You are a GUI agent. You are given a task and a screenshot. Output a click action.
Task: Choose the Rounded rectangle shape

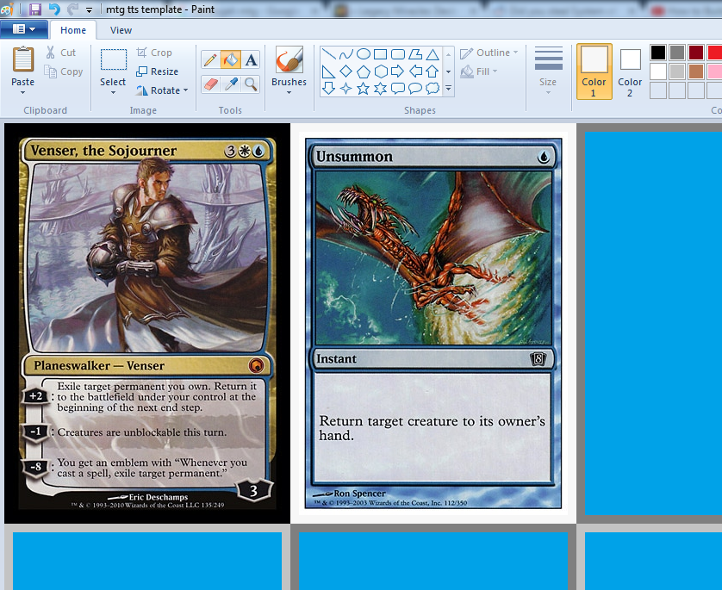pyautogui.click(x=398, y=54)
